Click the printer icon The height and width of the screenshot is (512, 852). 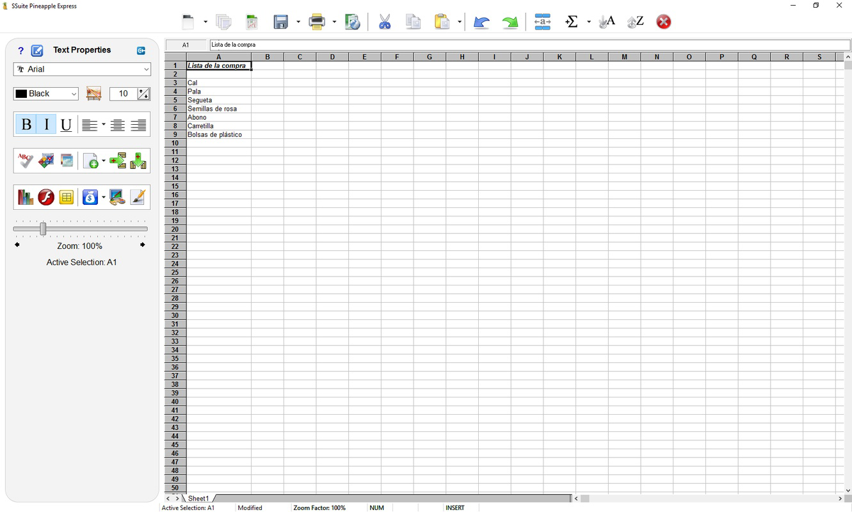point(317,22)
